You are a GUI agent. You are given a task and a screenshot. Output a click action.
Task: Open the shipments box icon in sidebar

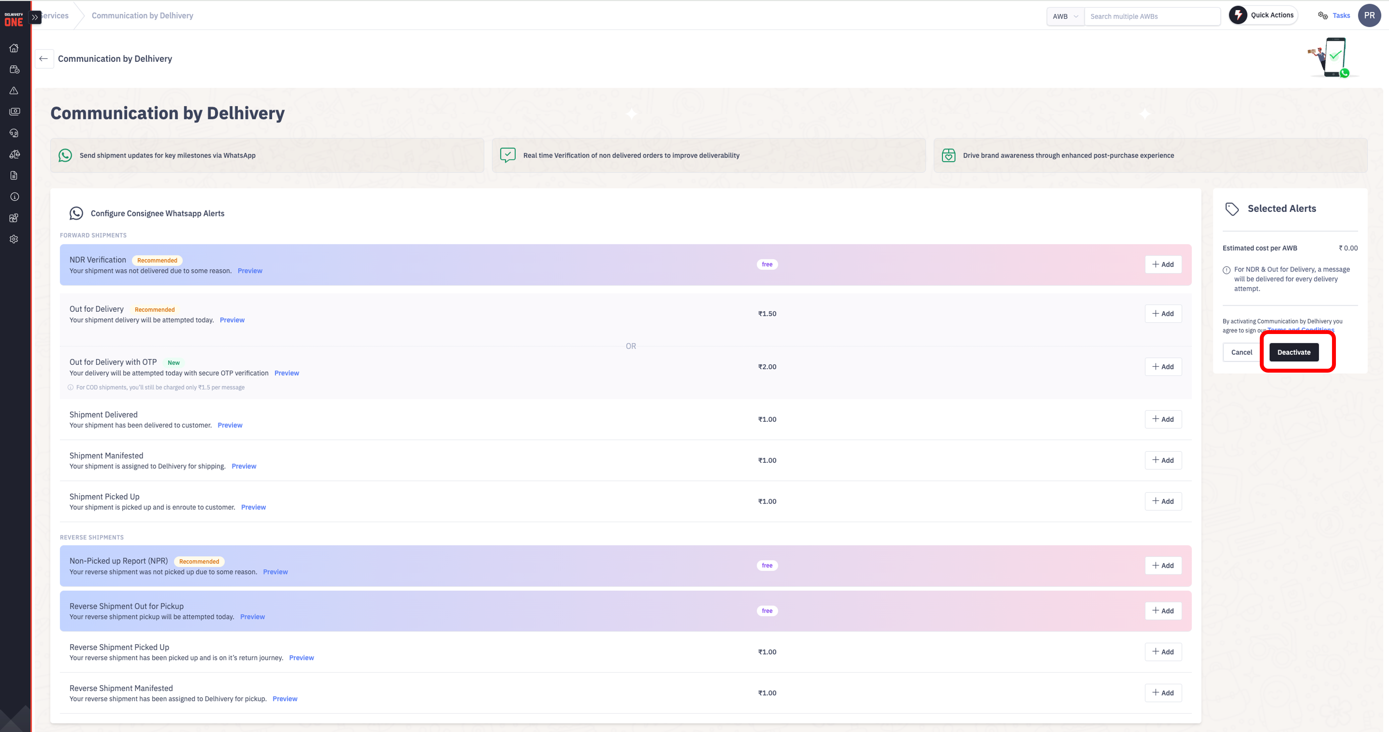[x=14, y=69]
